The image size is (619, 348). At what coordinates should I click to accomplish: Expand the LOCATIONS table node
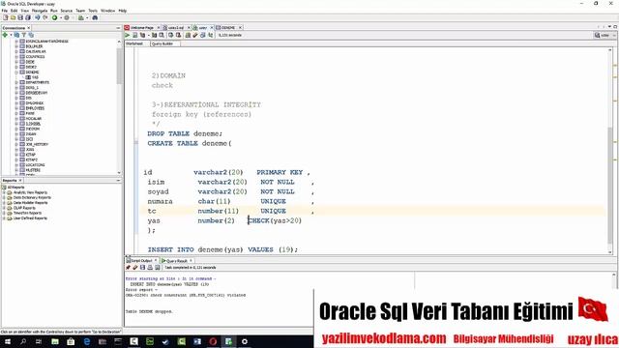coord(16,165)
